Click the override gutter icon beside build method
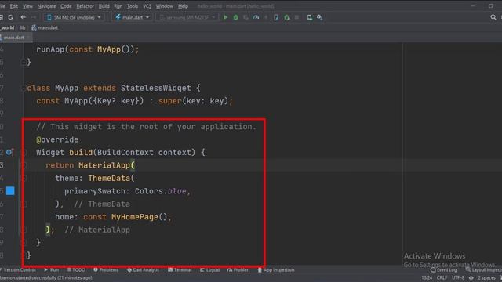502x282 pixels. tap(9, 152)
